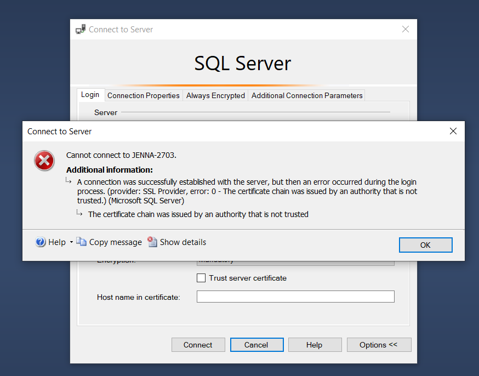The image size is (479, 376).
Task: Switch to the Connection Properties tab
Action: click(x=143, y=95)
